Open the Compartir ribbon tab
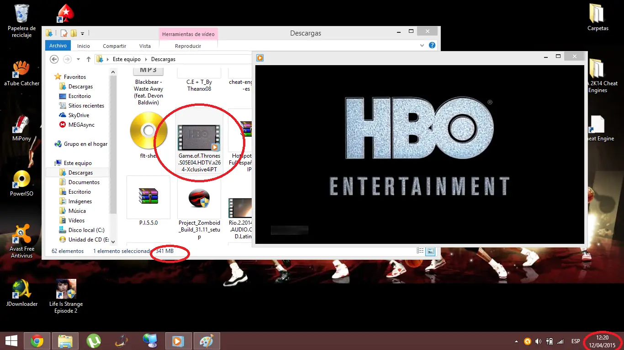The image size is (624, 350). 114,46
